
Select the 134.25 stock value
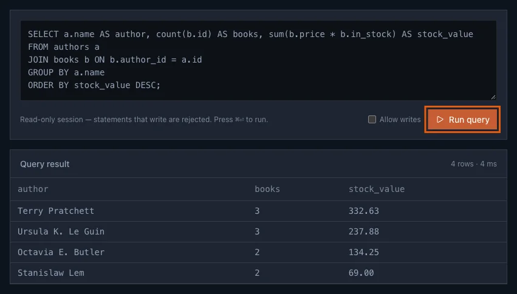coord(364,252)
